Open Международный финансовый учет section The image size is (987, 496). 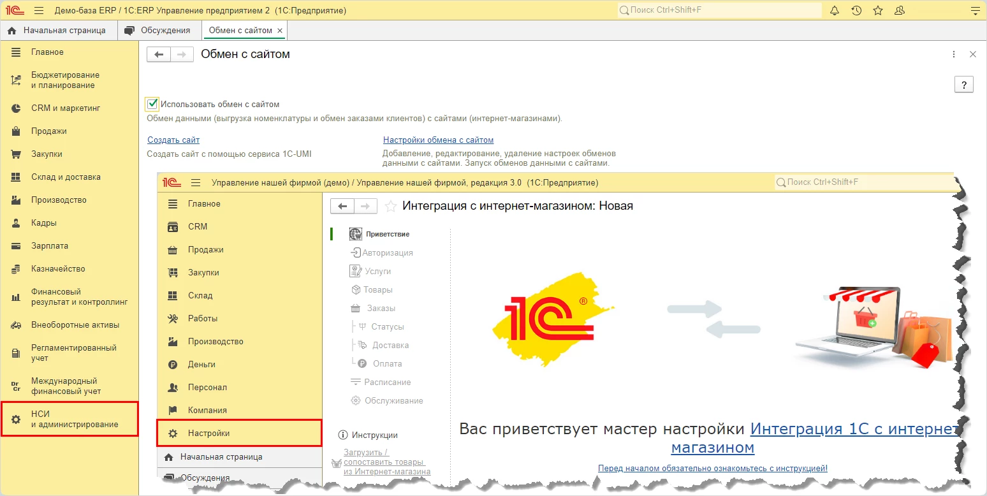[69, 386]
